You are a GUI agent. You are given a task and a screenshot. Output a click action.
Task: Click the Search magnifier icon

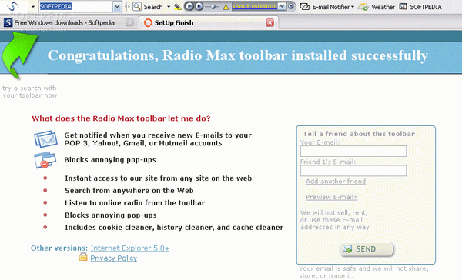point(137,6)
